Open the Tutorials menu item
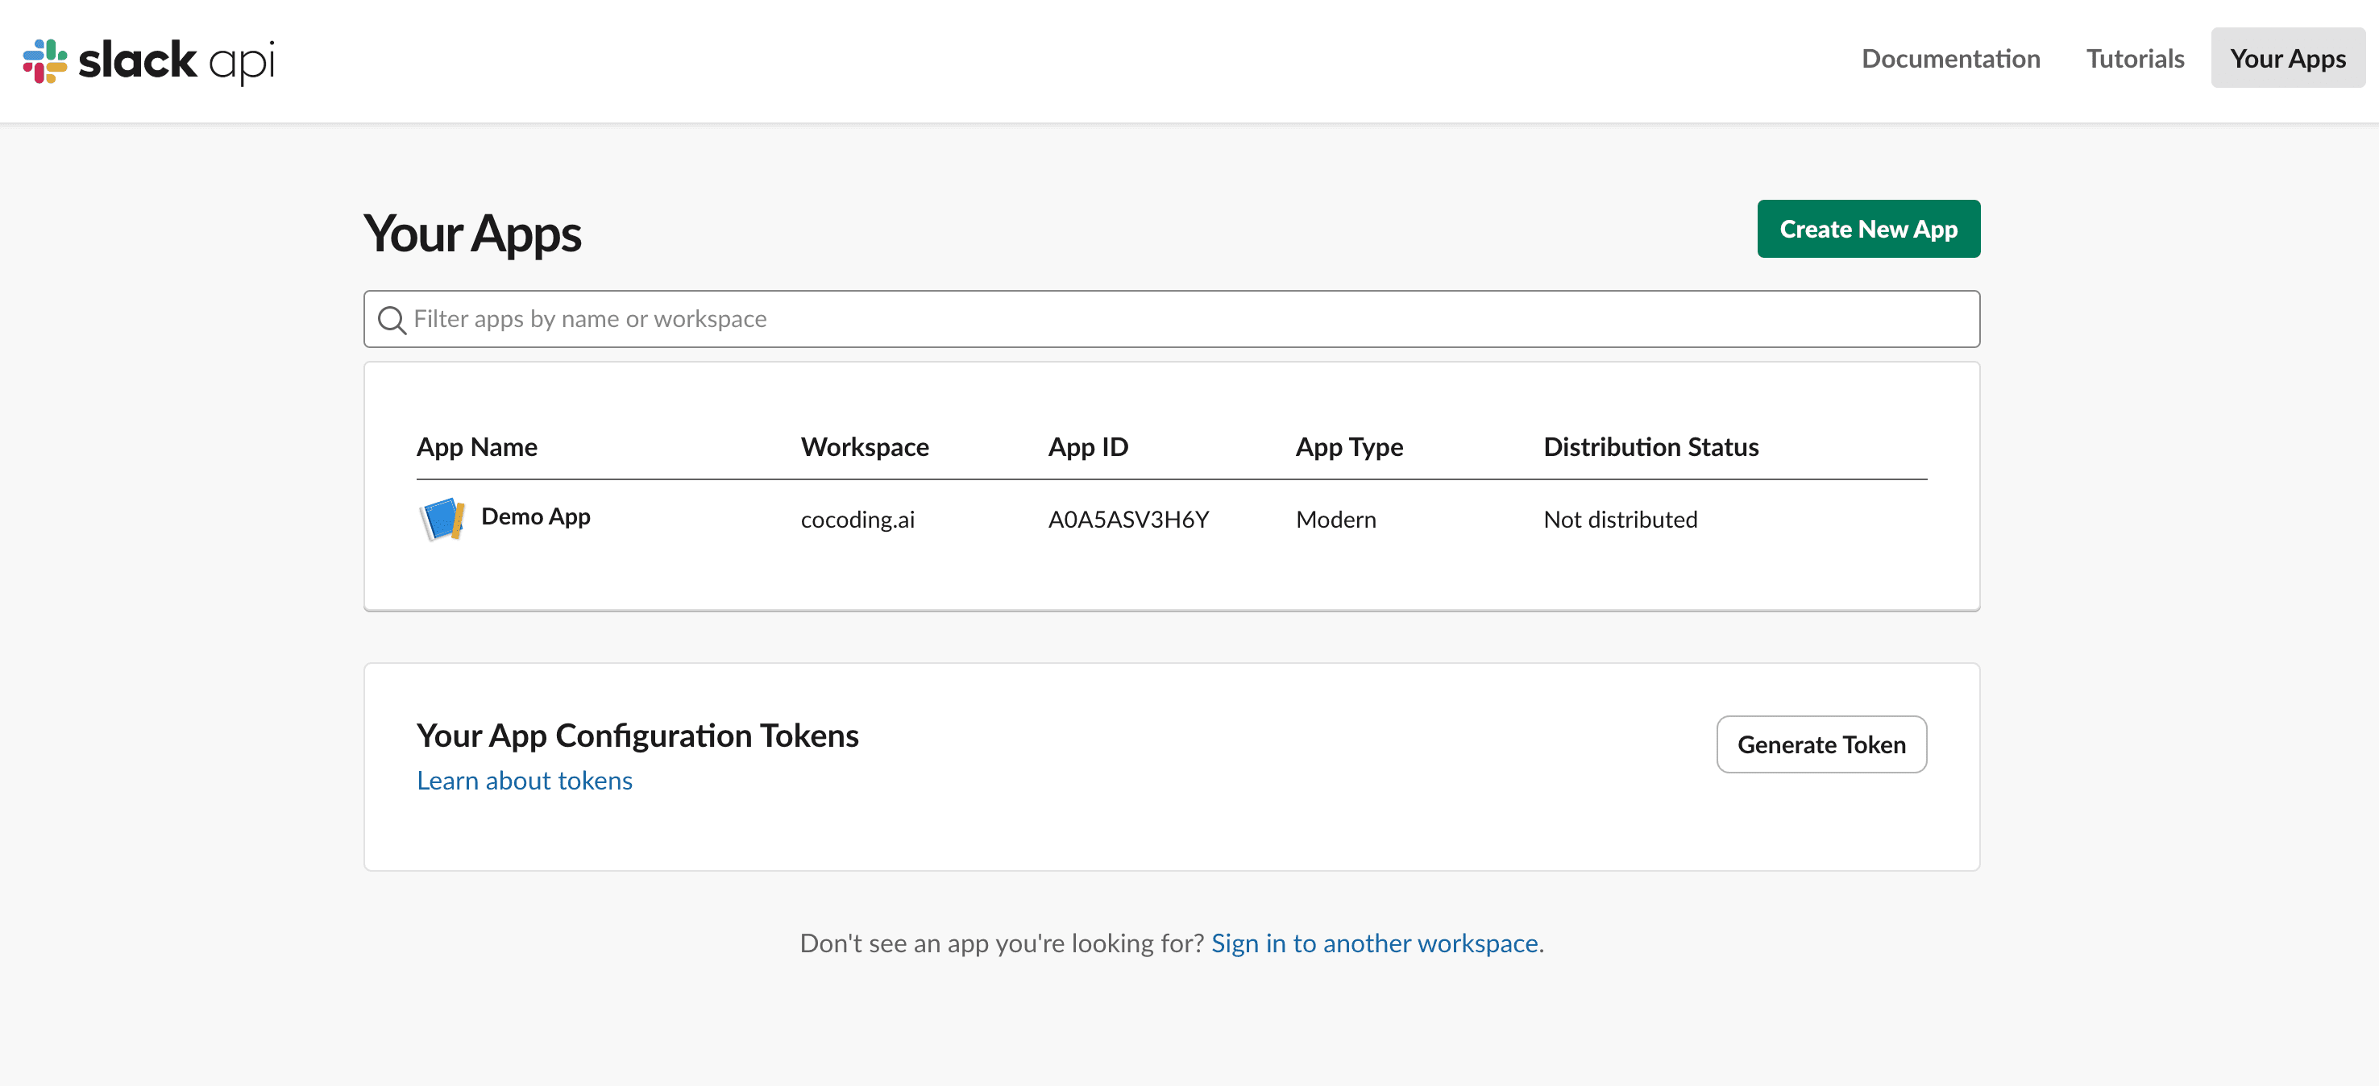 tap(2135, 58)
